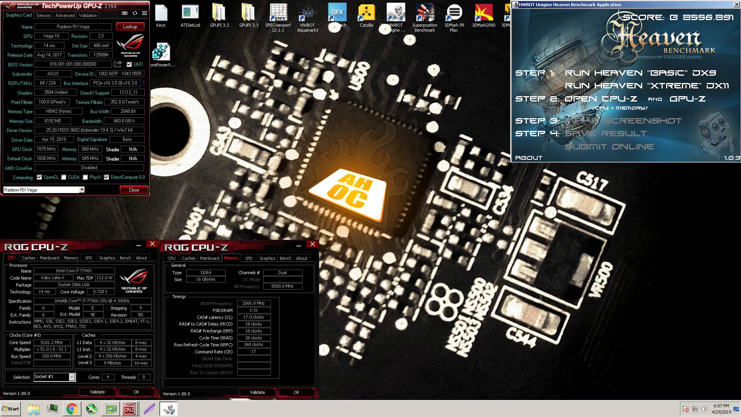The image size is (741, 417).
Task: Launch 3DMark2000 desktop shortcut
Action: [484, 16]
